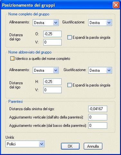Open Allineamento dropdown under Nome completo

pyautogui.click(x=46, y=23)
